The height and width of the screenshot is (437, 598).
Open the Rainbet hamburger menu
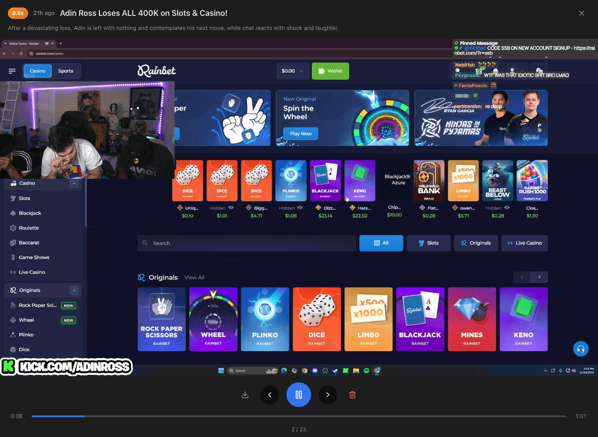click(x=12, y=71)
